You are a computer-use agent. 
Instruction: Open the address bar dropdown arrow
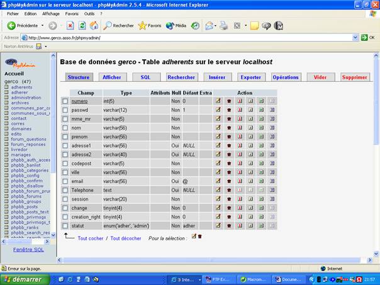tap(356, 37)
